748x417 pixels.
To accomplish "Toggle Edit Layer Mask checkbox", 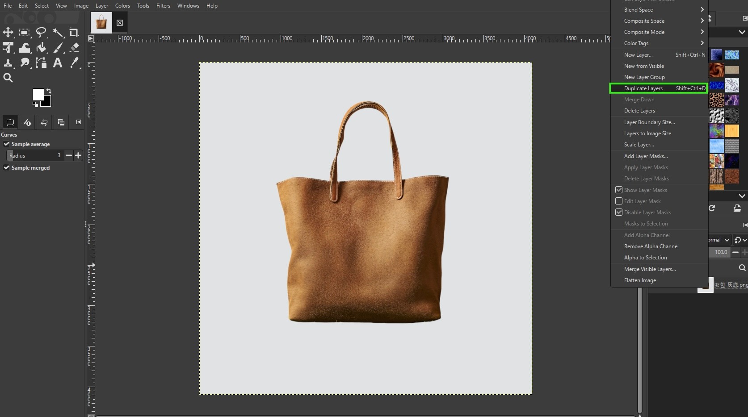I will coord(619,201).
